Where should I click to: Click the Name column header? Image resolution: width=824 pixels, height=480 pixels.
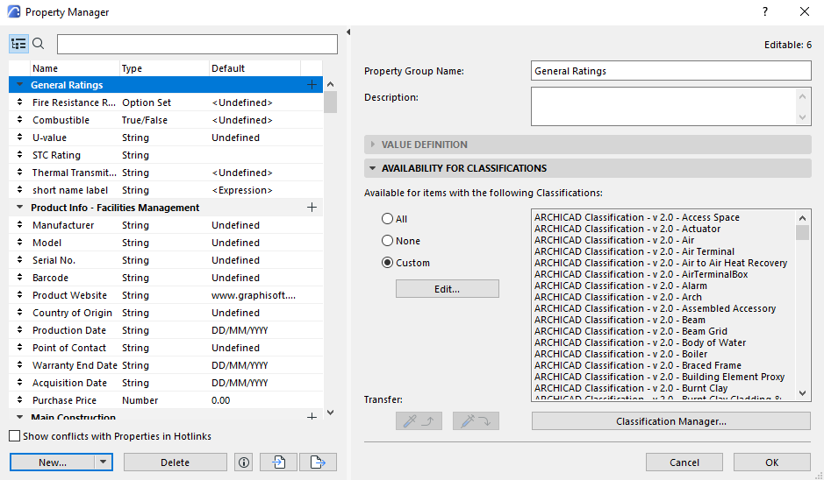point(75,68)
